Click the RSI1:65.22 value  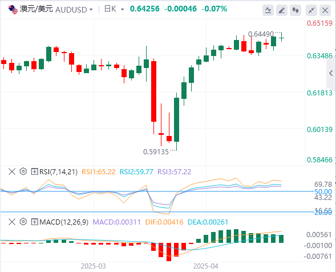pos(99,172)
